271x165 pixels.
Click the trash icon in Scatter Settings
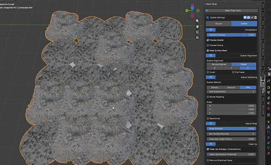tap(255, 18)
